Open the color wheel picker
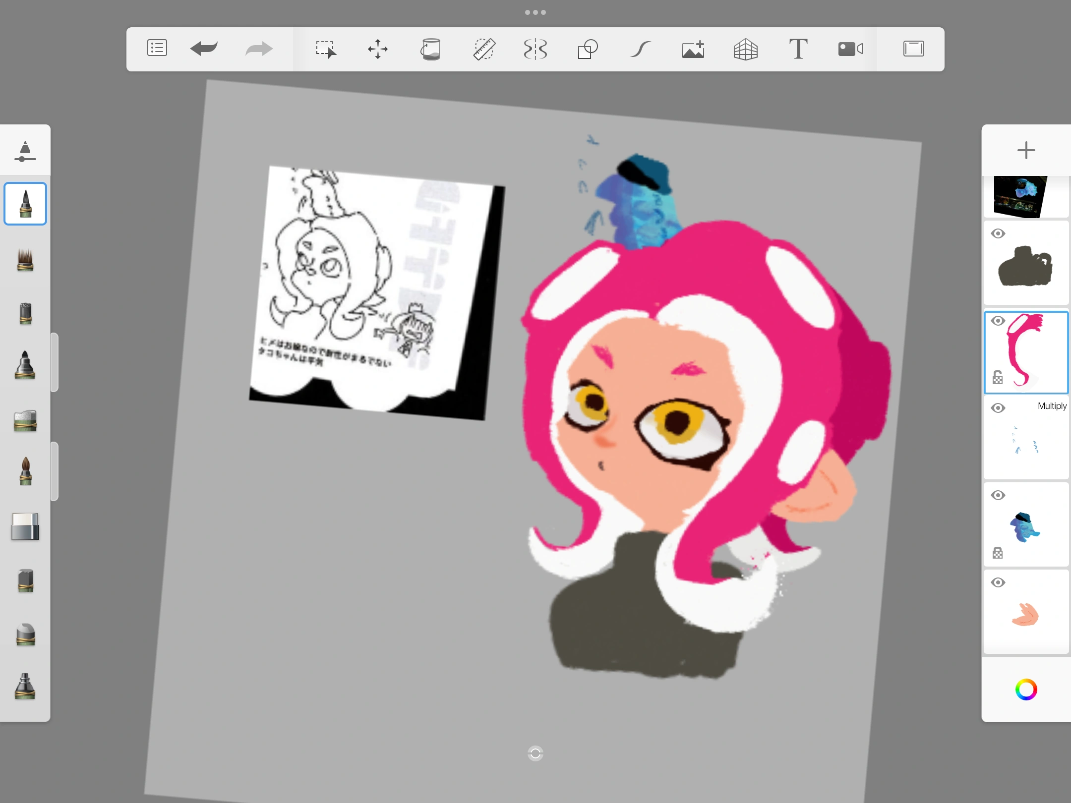 (1025, 689)
